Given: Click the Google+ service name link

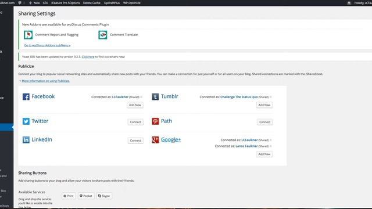Looking at the screenshot, I should pos(171,139).
